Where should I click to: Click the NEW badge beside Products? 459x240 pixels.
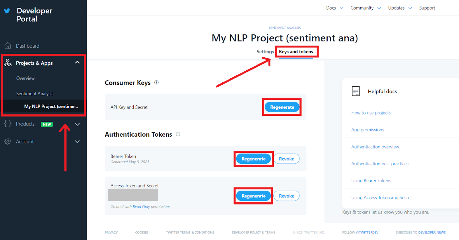(47, 124)
